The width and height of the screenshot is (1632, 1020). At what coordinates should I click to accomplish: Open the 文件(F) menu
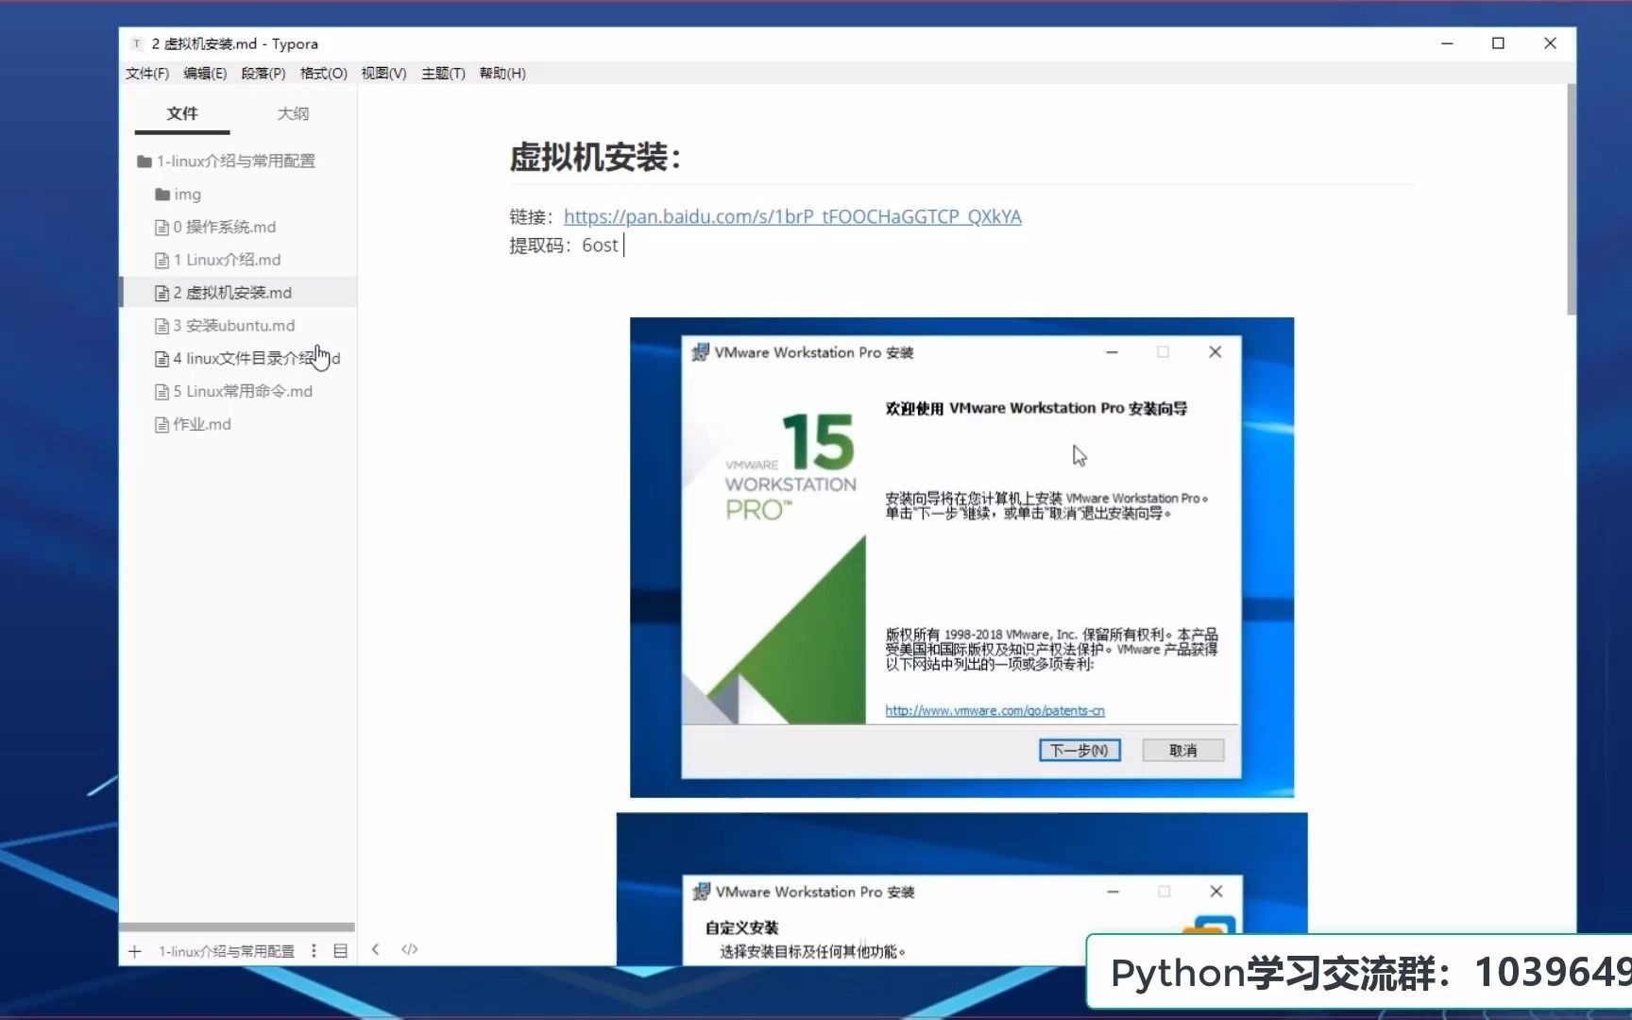point(146,73)
